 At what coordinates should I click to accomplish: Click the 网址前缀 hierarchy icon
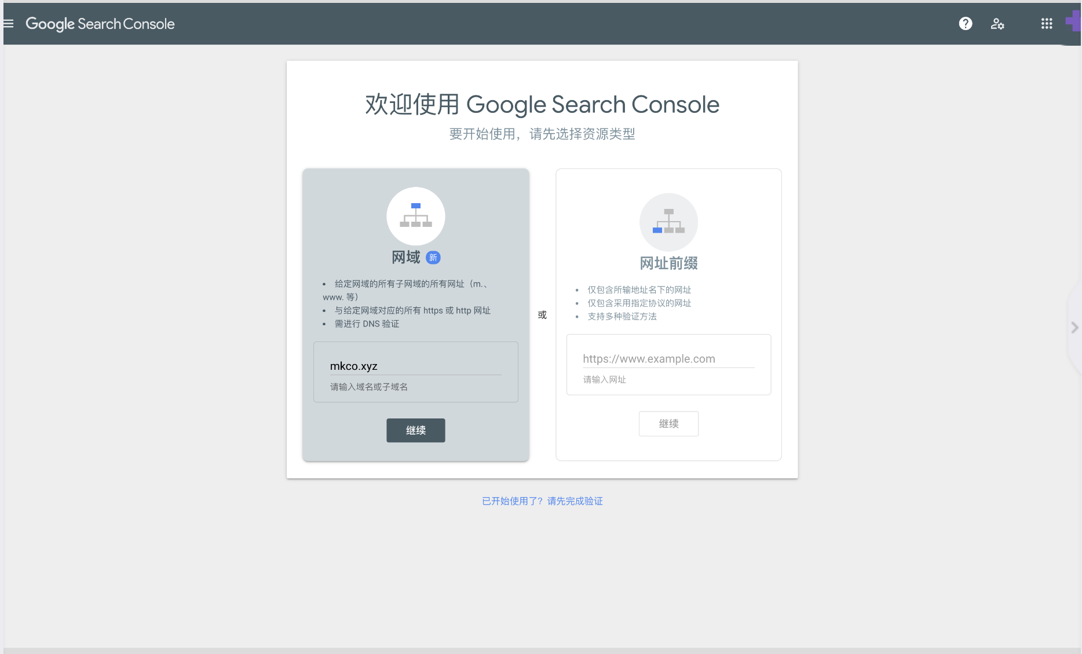coord(668,222)
